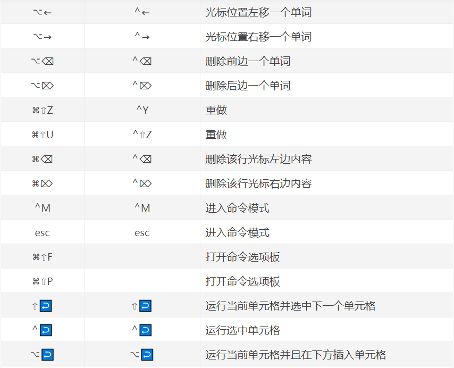Click the blue return icon beside ^ in the second column, 运行选中单元格 row
454x368 pixels.
(145, 330)
